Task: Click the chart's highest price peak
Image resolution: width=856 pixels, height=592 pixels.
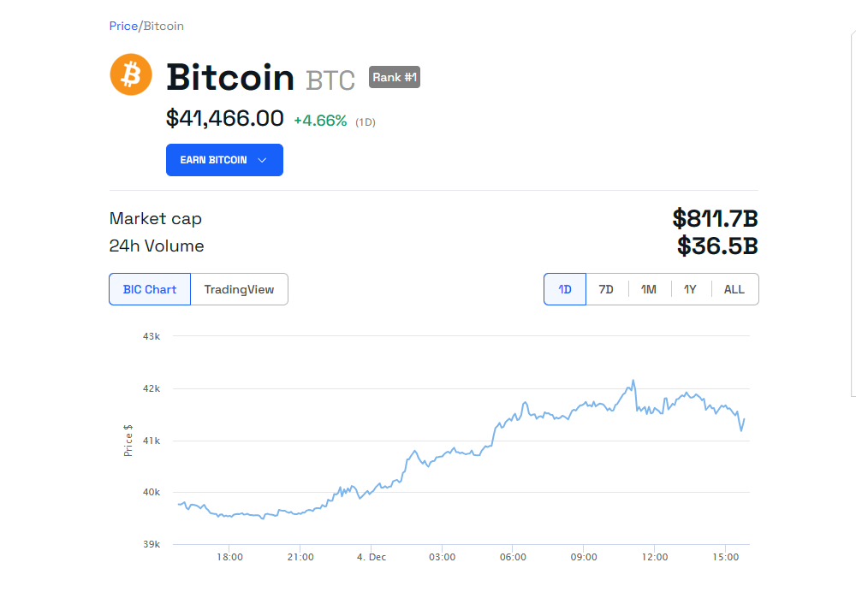Action: (633, 381)
